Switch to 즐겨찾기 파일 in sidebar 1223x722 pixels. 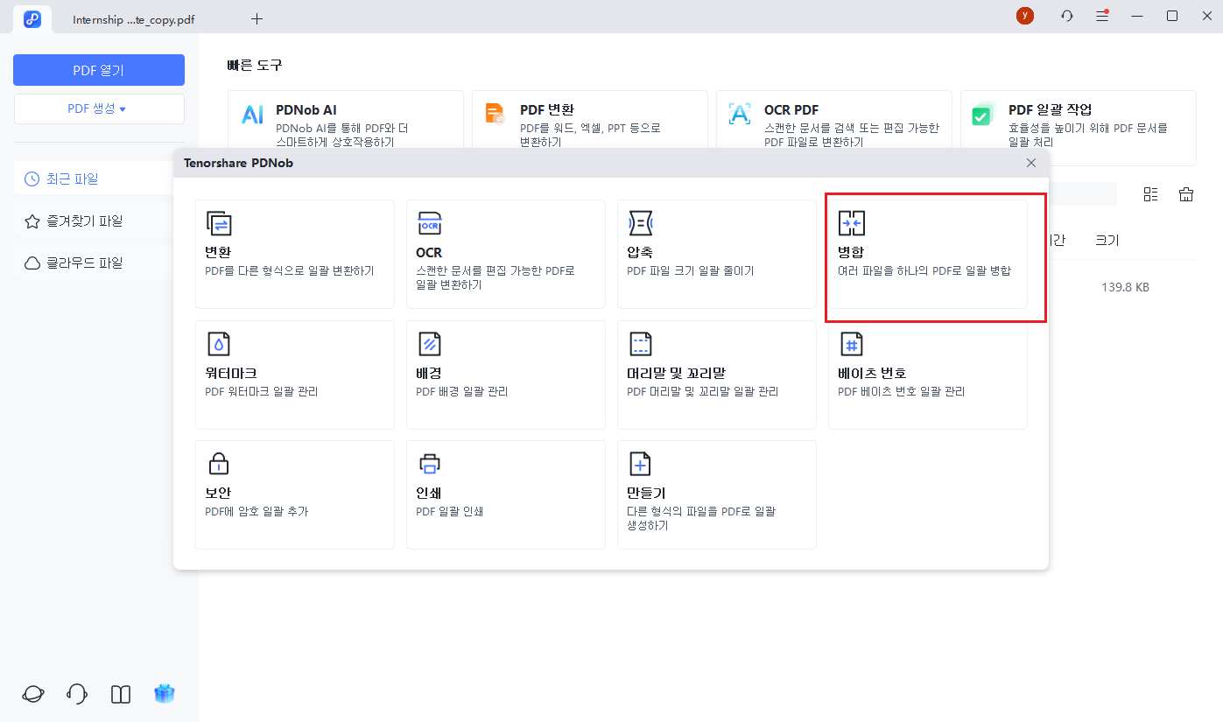pyautogui.click(x=84, y=221)
